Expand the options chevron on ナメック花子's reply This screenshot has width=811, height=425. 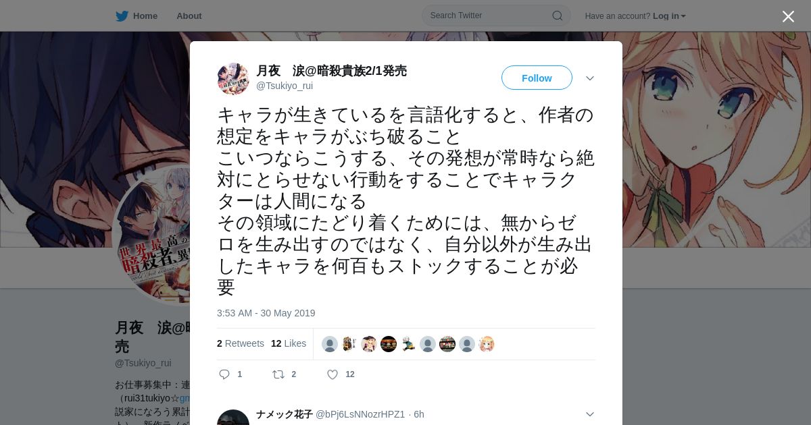pos(590,414)
